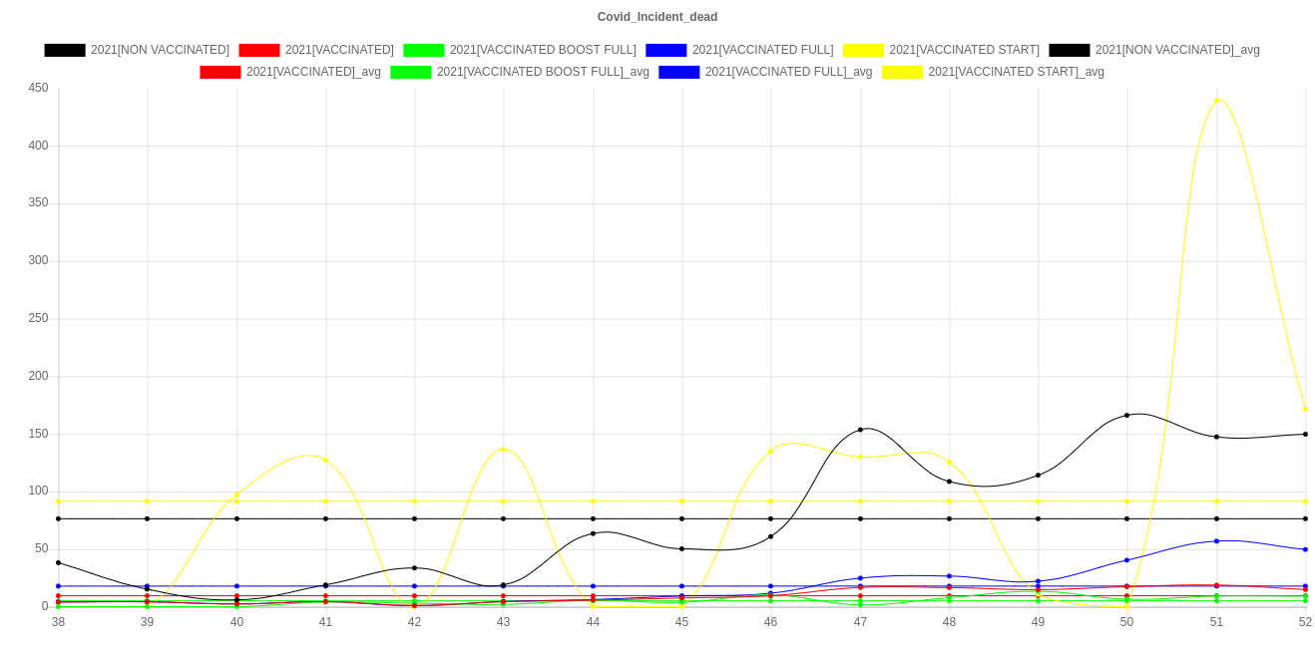Image resolution: width=1315 pixels, height=657 pixels.
Task: Toggle the 2021[VACCINATED FULL]_avg legend text
Action: click(788, 72)
